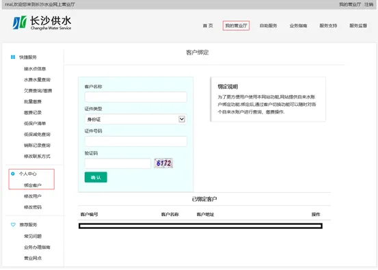Click the 个人中心 circle icon

point(13,174)
